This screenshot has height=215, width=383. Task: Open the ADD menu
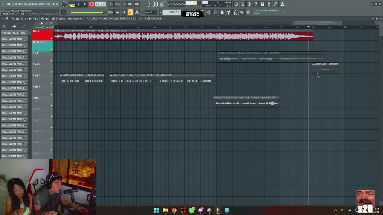click(x=15, y=4)
